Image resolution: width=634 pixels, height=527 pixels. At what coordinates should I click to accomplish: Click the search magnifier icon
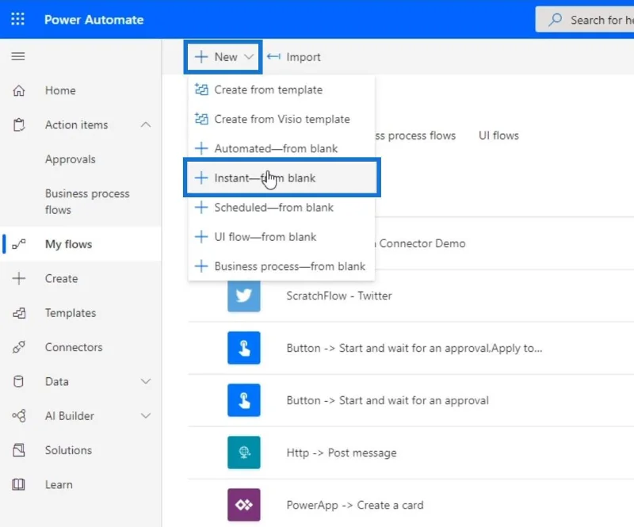tap(556, 19)
